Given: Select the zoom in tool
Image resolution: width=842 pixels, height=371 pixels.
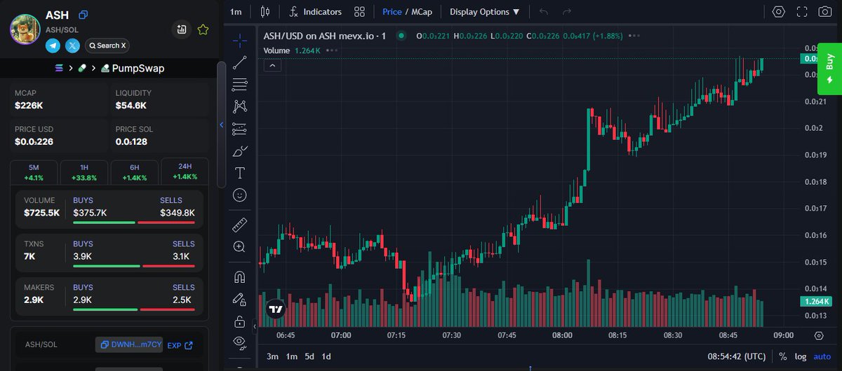Looking at the screenshot, I should (x=240, y=246).
